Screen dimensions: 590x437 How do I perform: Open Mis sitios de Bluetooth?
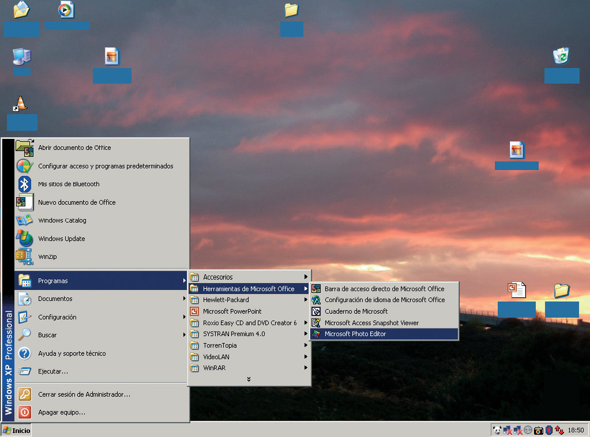(69, 184)
